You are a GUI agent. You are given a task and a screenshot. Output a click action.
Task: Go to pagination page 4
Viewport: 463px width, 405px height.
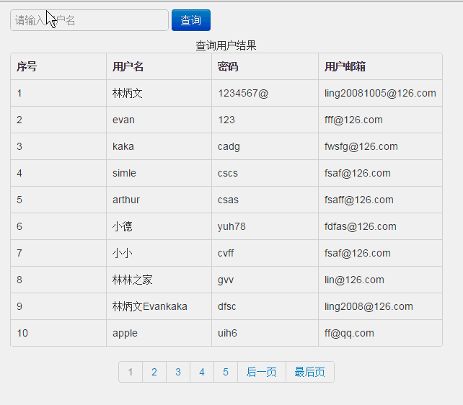click(x=202, y=372)
